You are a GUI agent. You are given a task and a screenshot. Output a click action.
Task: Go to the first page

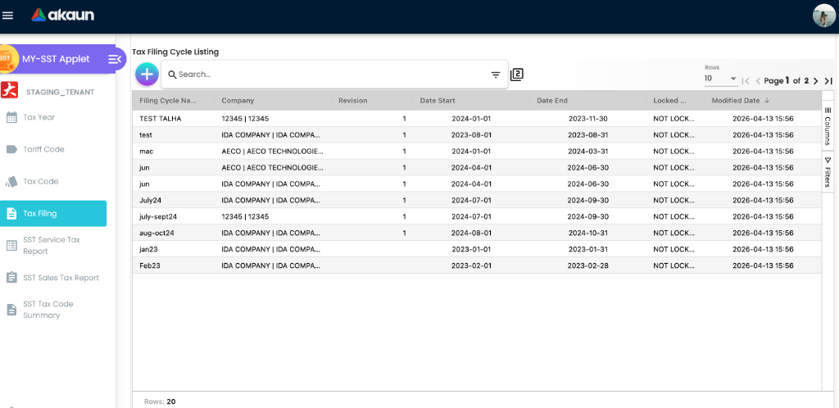(746, 81)
